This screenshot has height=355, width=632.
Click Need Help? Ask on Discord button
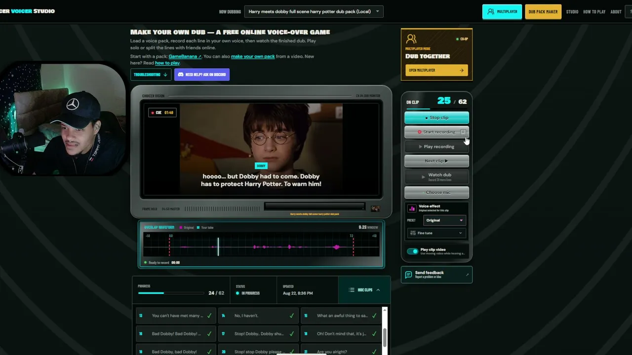pyautogui.click(x=201, y=74)
